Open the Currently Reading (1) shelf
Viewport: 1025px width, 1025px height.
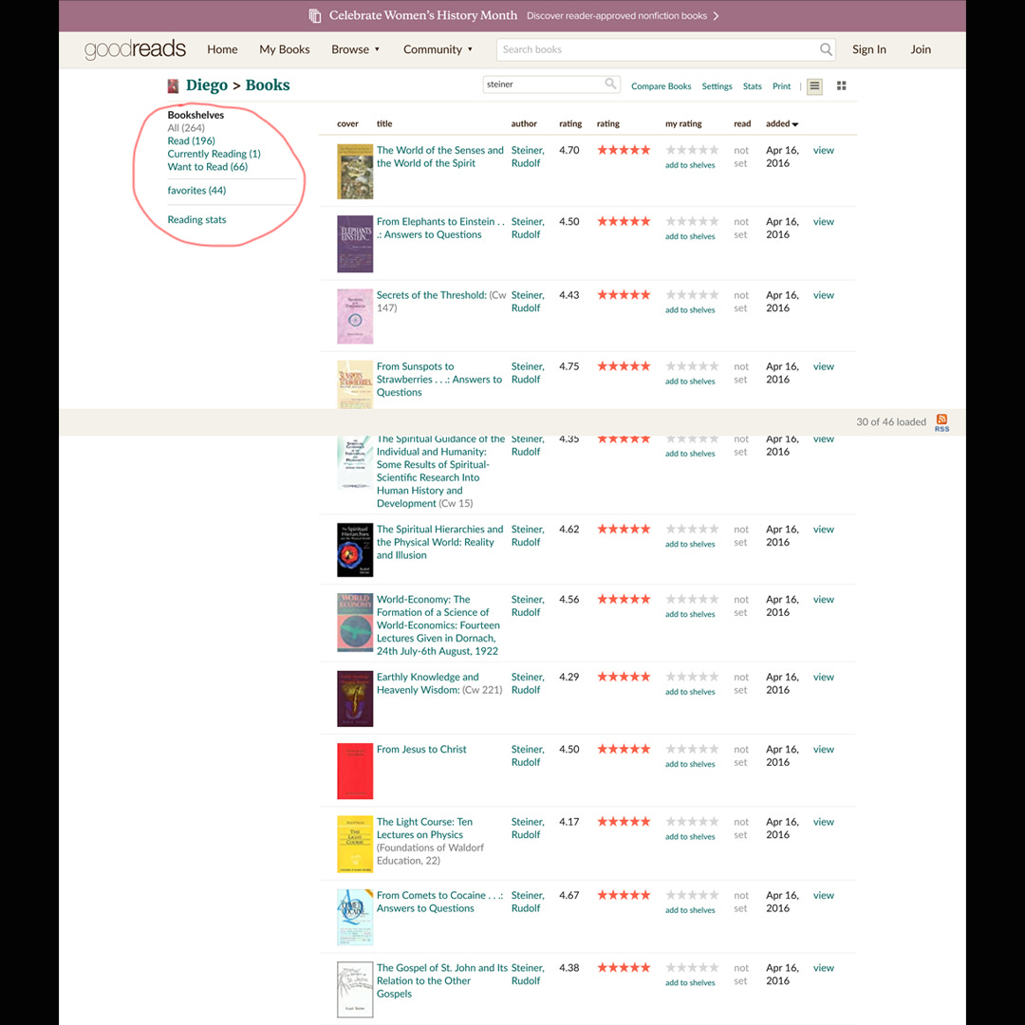pyautogui.click(x=214, y=154)
